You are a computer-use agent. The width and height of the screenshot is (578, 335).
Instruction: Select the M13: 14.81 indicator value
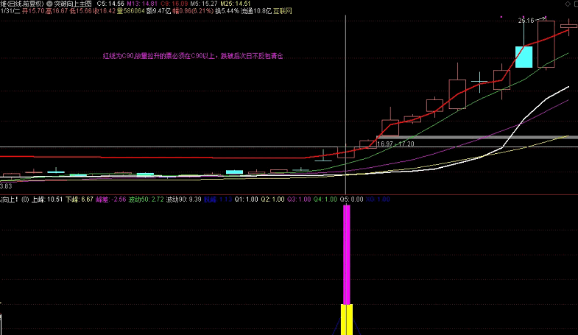[x=142, y=4]
